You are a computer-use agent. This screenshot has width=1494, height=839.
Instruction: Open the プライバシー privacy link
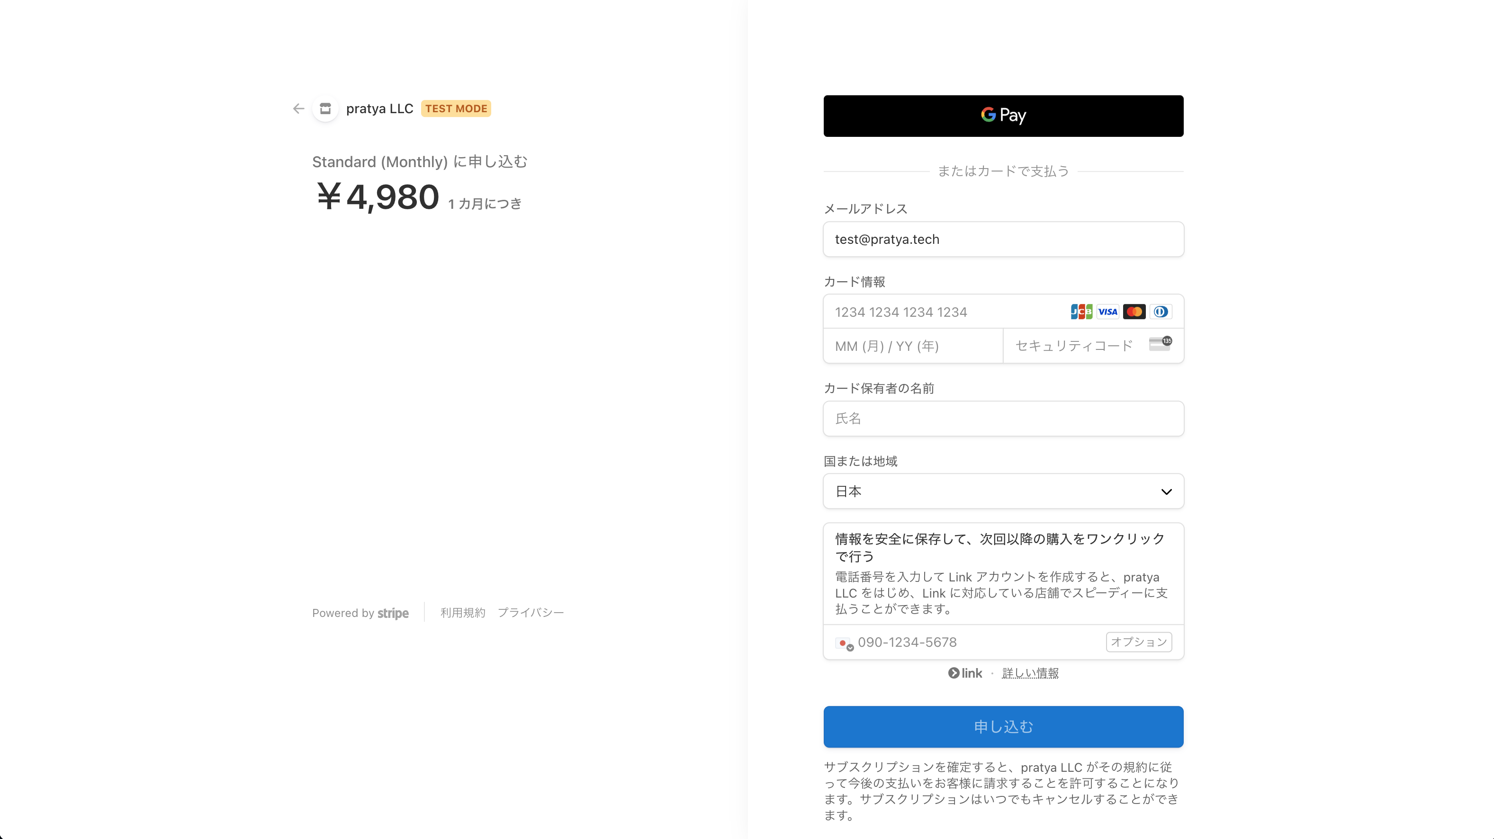pyautogui.click(x=531, y=613)
